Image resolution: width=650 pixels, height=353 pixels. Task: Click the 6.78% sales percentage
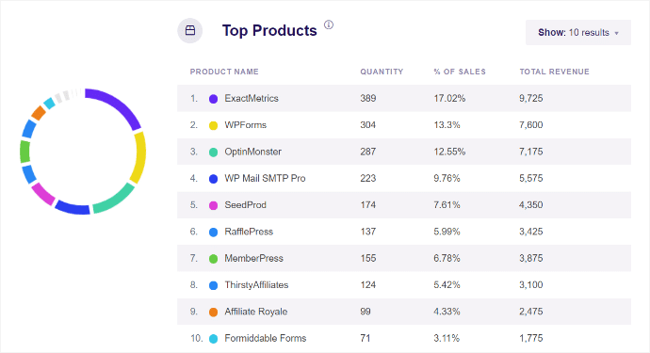(x=447, y=259)
